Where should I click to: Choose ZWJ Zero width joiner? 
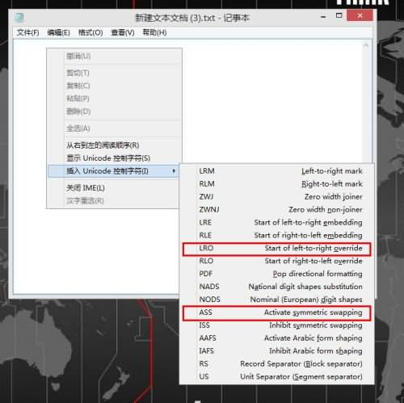277,197
